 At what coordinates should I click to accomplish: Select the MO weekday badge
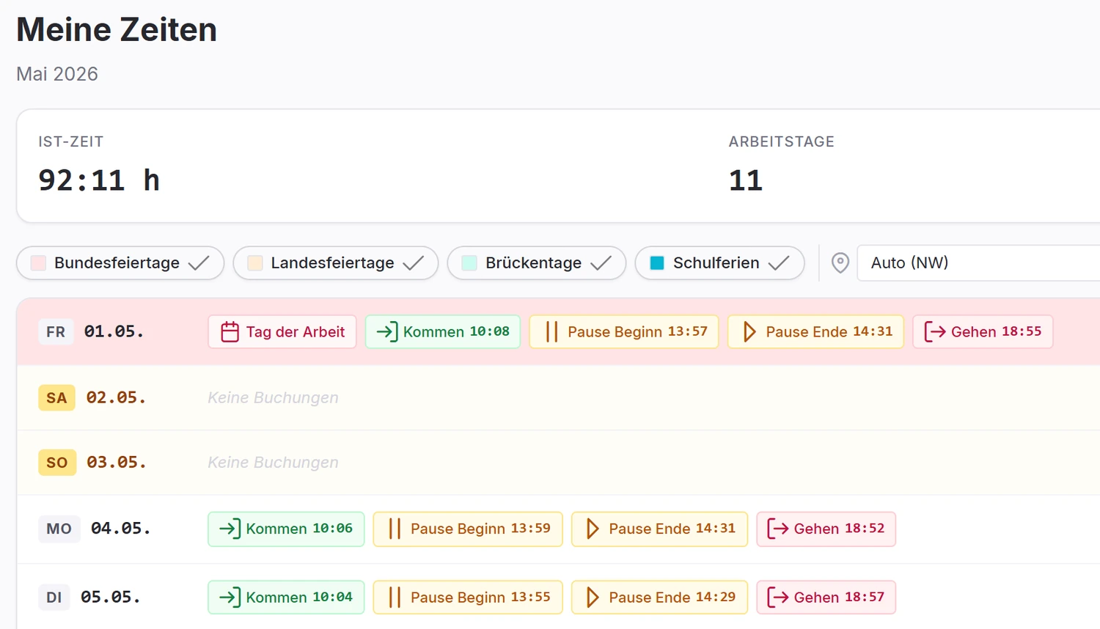(x=59, y=529)
